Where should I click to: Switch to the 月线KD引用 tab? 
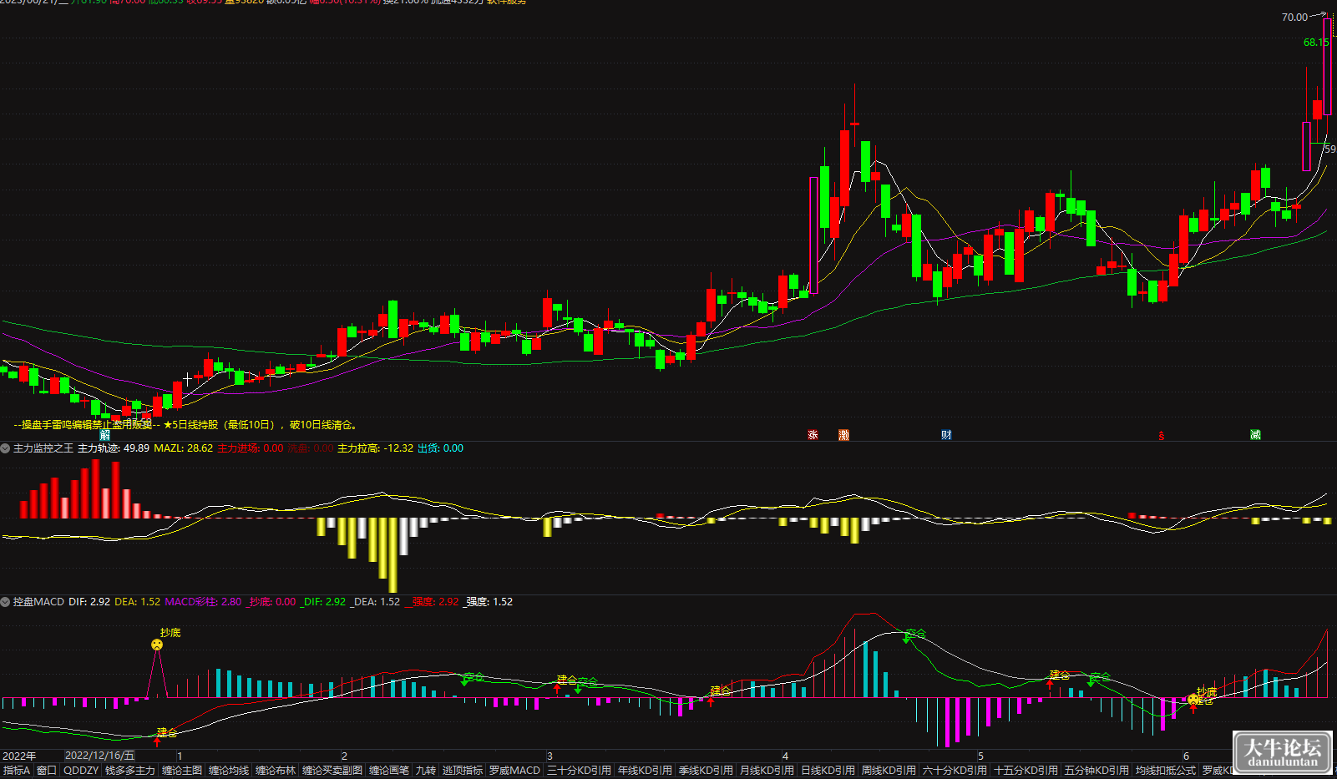(x=767, y=771)
